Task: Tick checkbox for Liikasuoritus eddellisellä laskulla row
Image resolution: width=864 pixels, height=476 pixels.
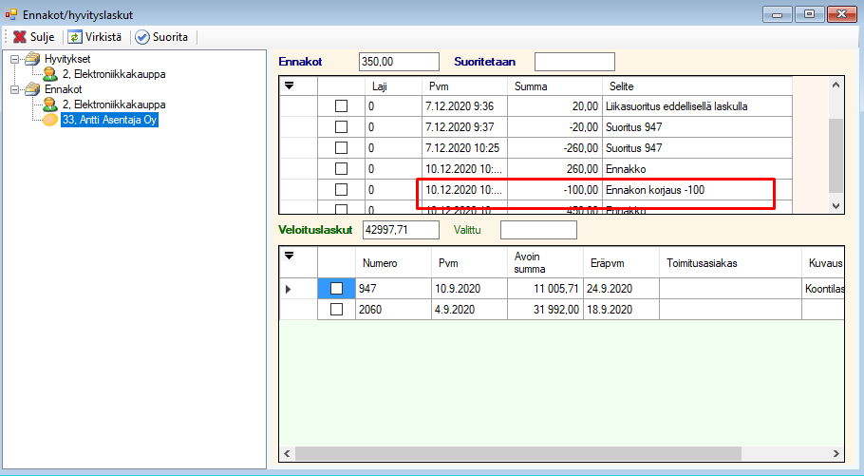Action: (341, 106)
